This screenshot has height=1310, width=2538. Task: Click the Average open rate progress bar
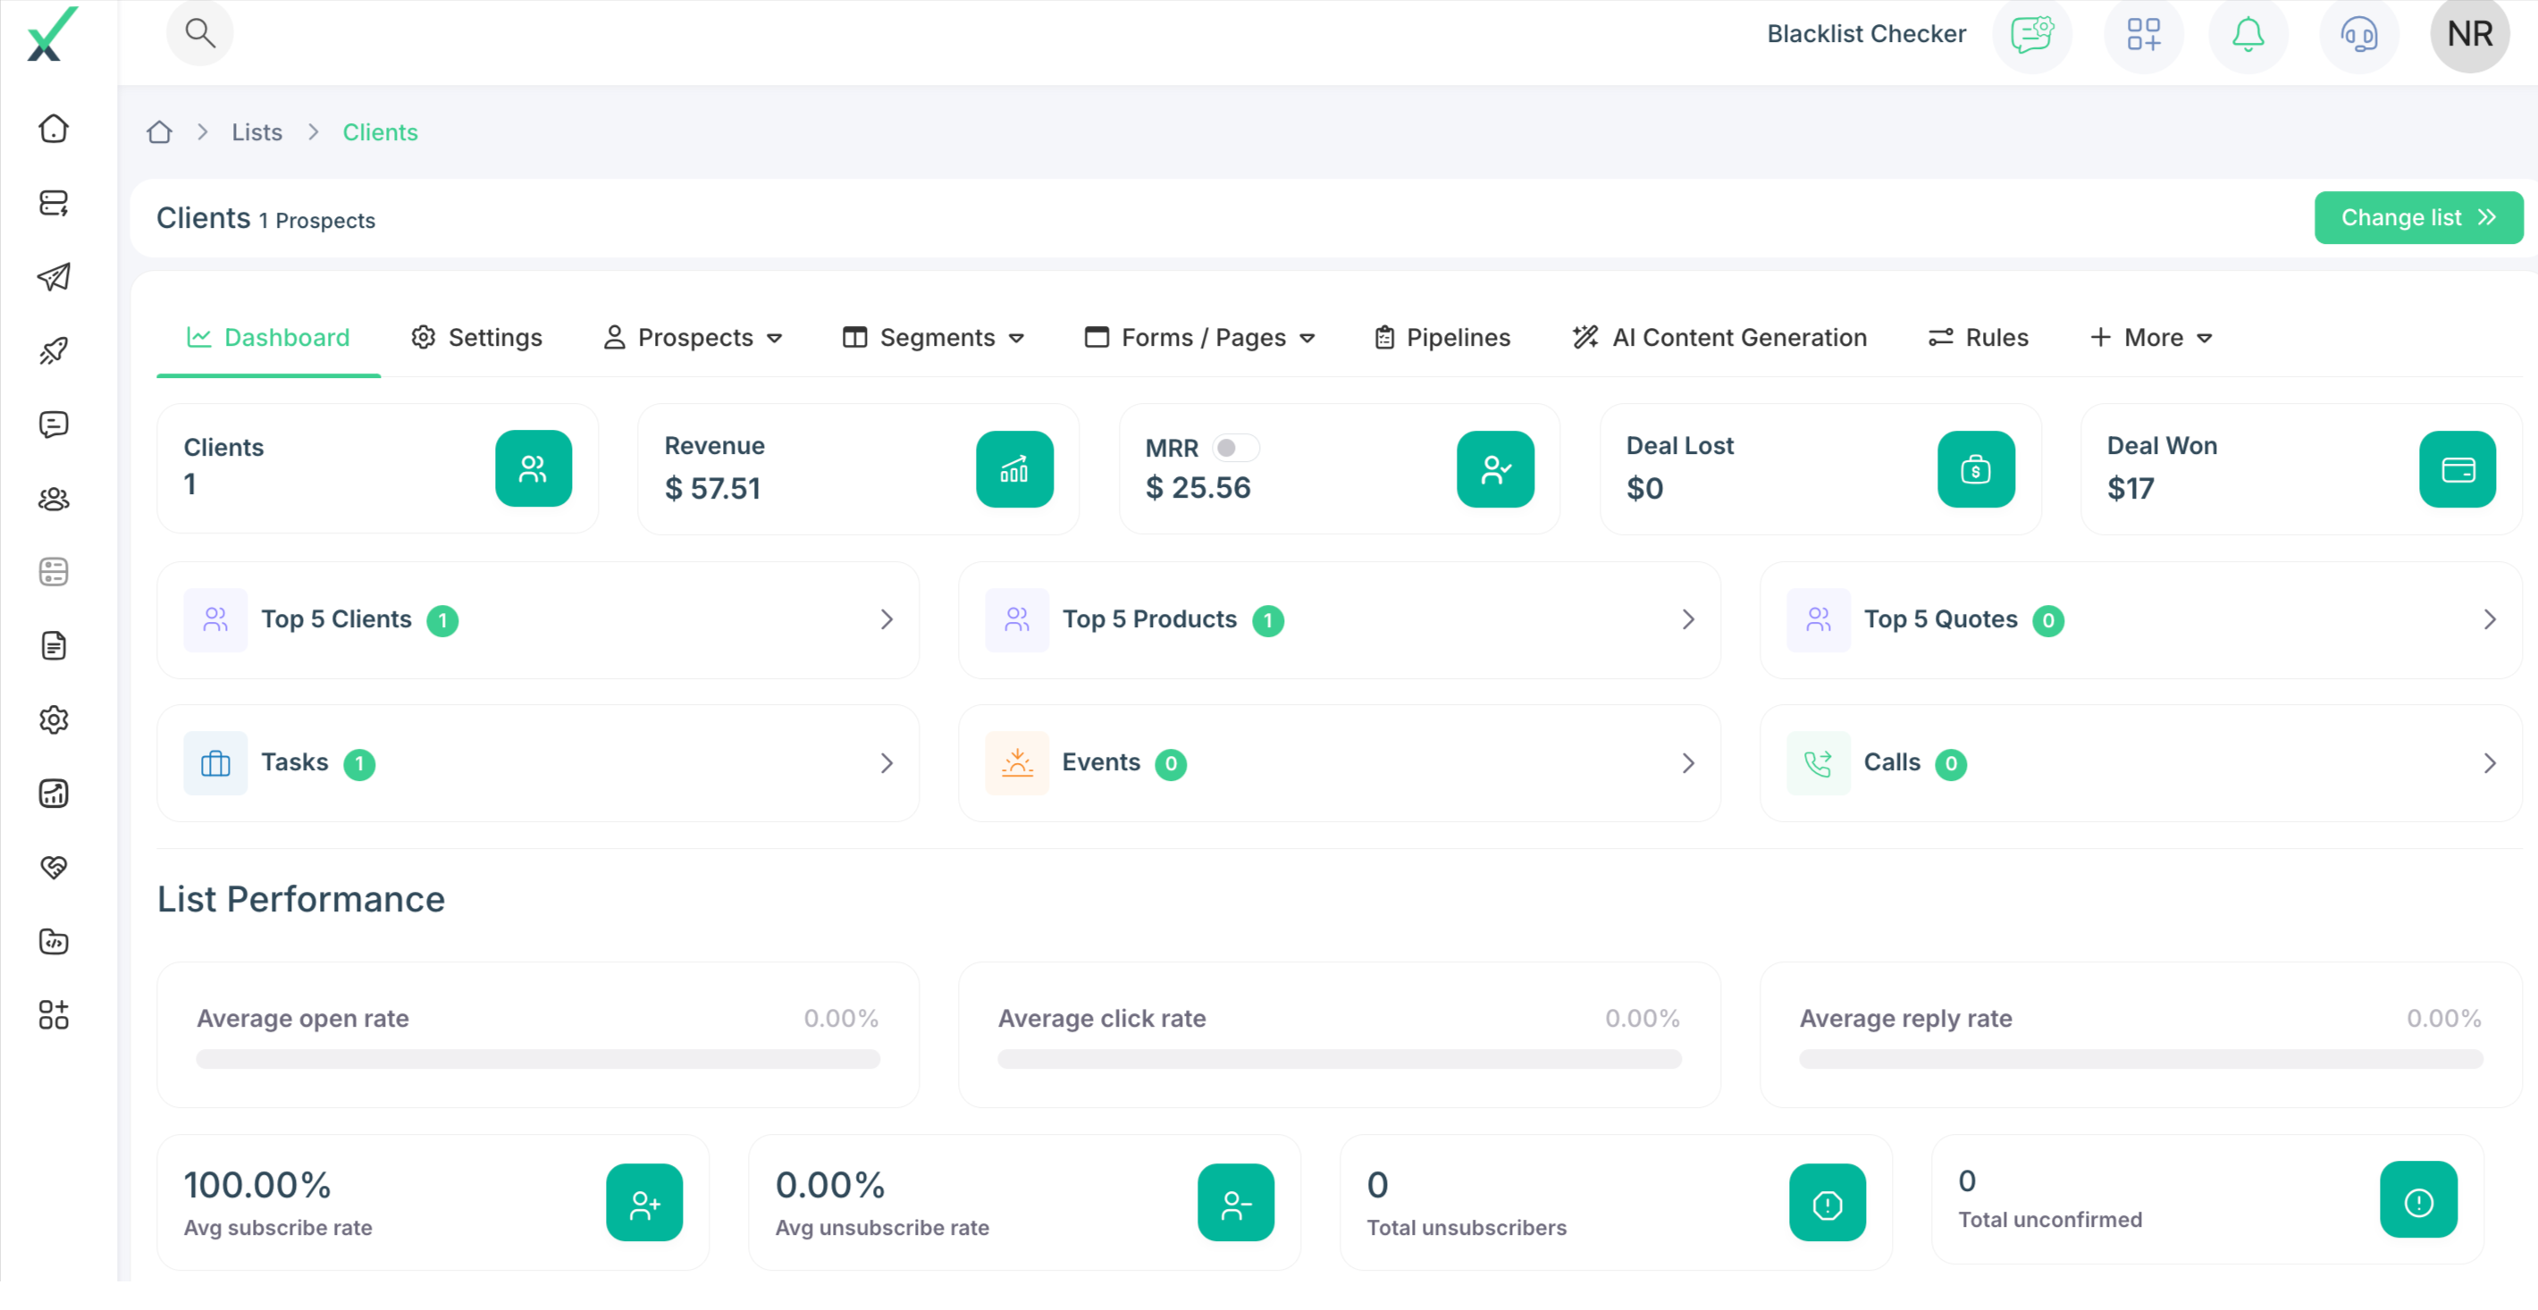coord(537,1060)
